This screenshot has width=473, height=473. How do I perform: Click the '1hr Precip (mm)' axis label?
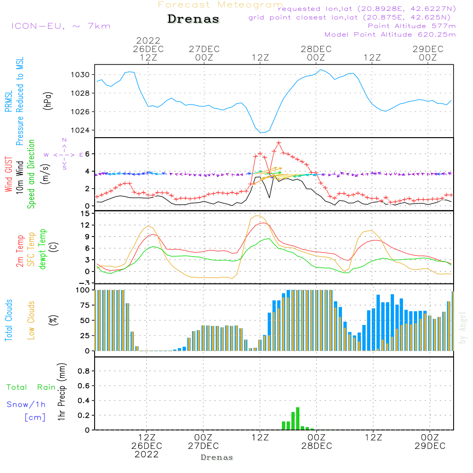coord(61,392)
